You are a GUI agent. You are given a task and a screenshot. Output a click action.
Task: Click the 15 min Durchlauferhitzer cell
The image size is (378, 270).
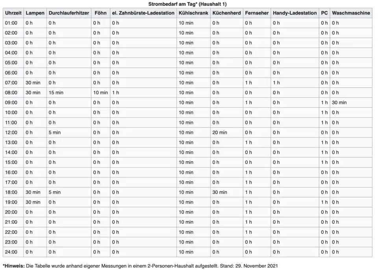pyautogui.click(x=56, y=93)
